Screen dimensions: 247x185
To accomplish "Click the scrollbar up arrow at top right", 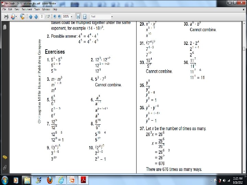I will [244, 23].
